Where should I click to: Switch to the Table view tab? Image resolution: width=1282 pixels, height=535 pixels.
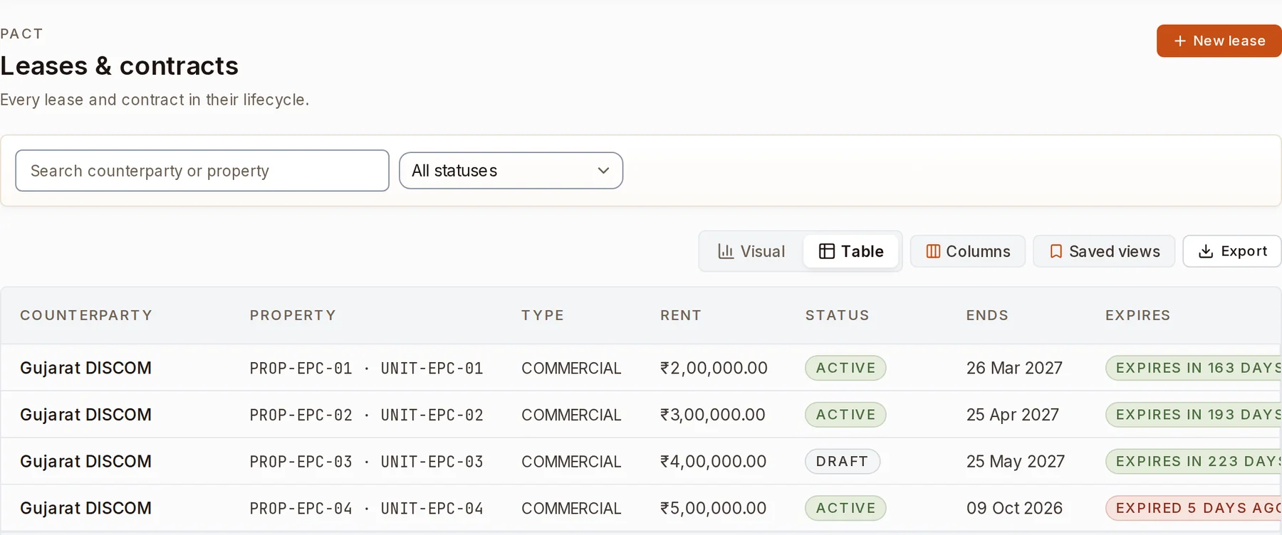[x=851, y=251]
